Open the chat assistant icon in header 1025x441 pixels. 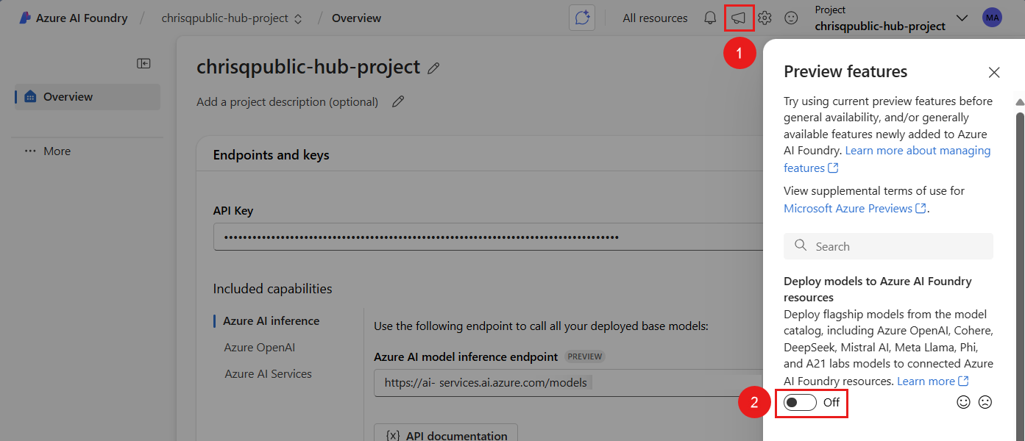coord(582,18)
